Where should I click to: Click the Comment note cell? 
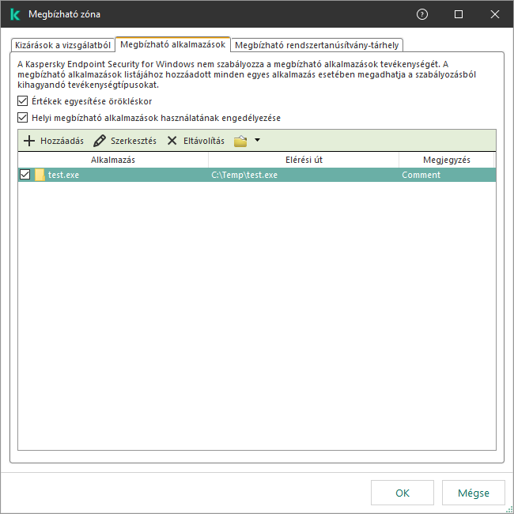(421, 175)
